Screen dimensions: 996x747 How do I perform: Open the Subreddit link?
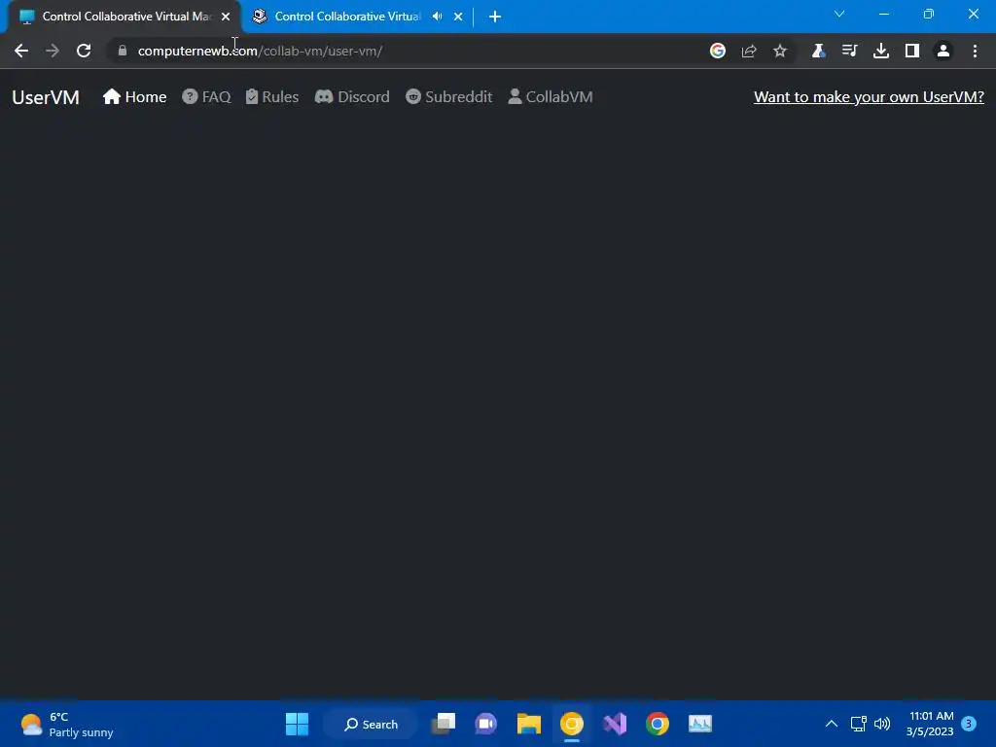pos(448,97)
